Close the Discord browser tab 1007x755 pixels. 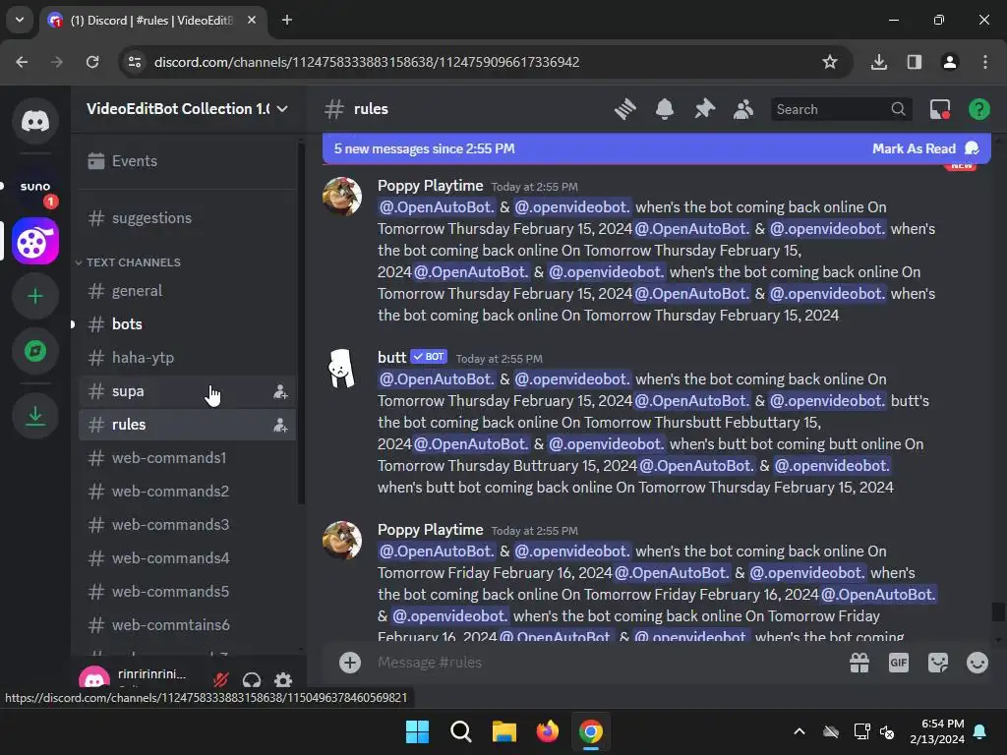coord(252,20)
